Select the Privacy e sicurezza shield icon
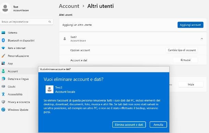The height and width of the screenshot is (133, 209). point(3,102)
